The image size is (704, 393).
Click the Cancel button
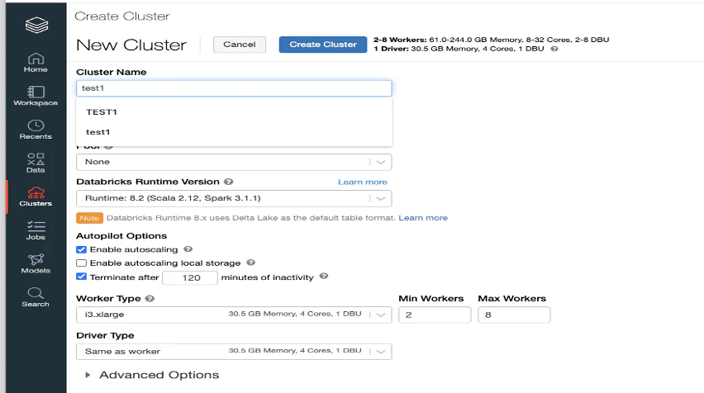click(240, 45)
